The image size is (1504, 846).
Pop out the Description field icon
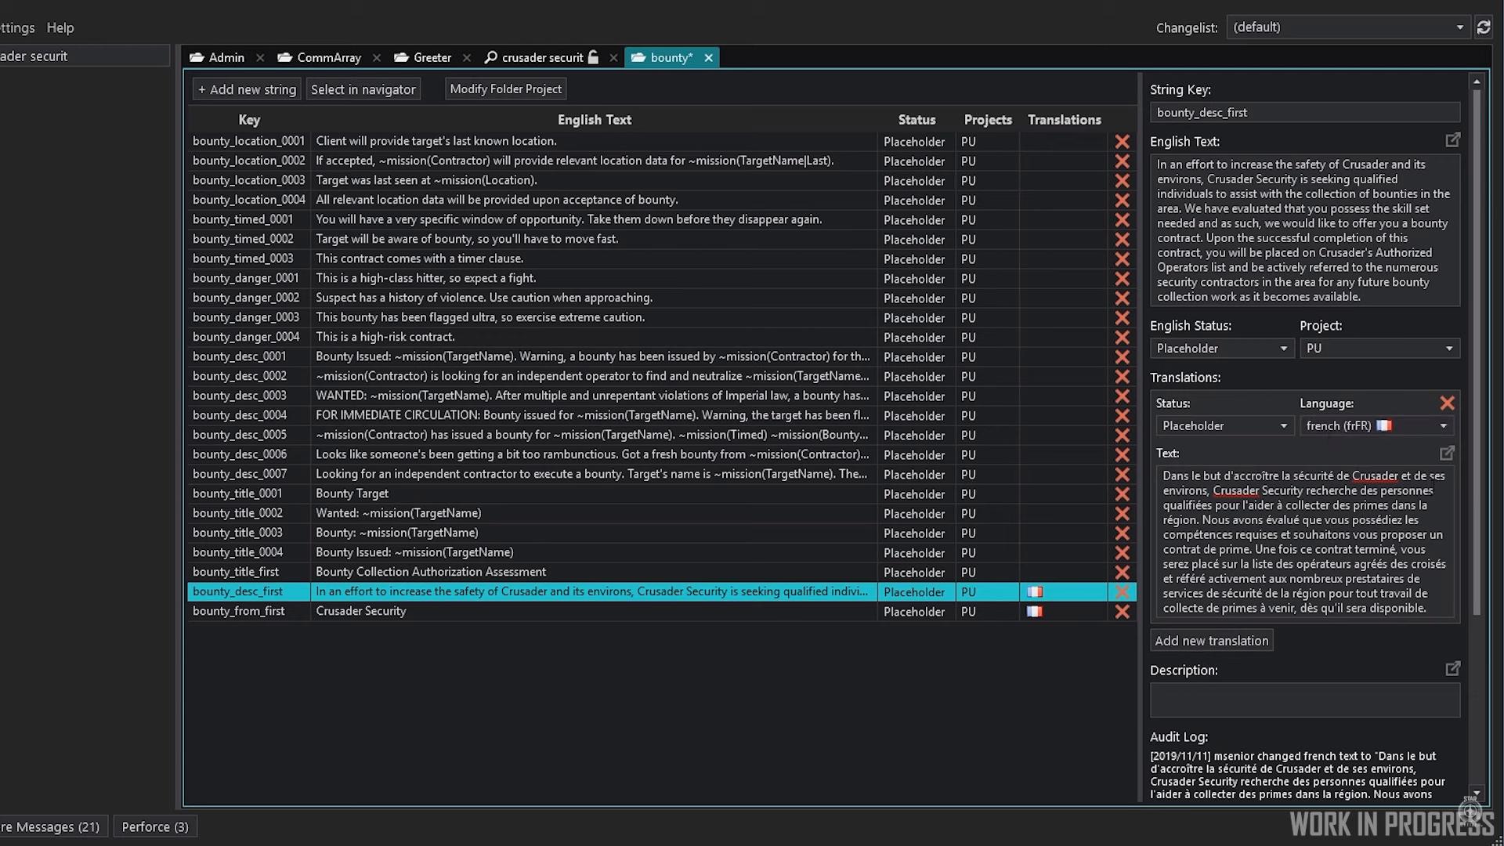(1452, 669)
